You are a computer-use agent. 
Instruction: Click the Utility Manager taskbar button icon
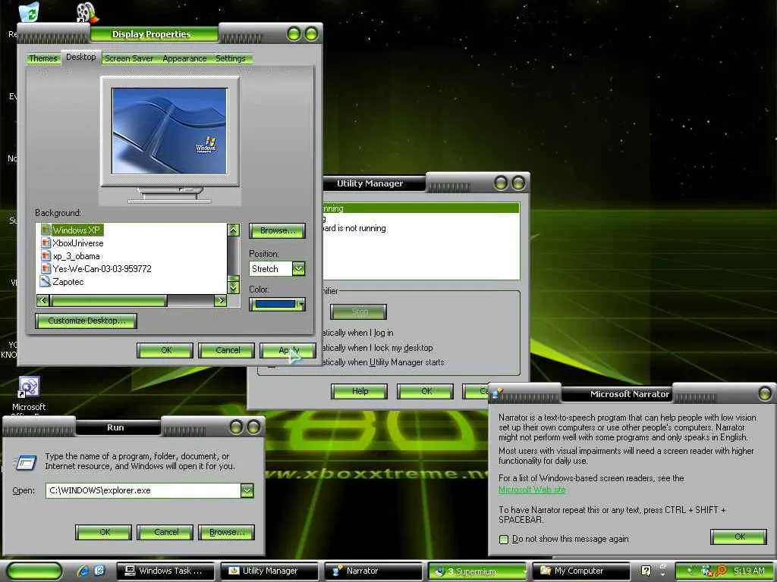[234, 571]
